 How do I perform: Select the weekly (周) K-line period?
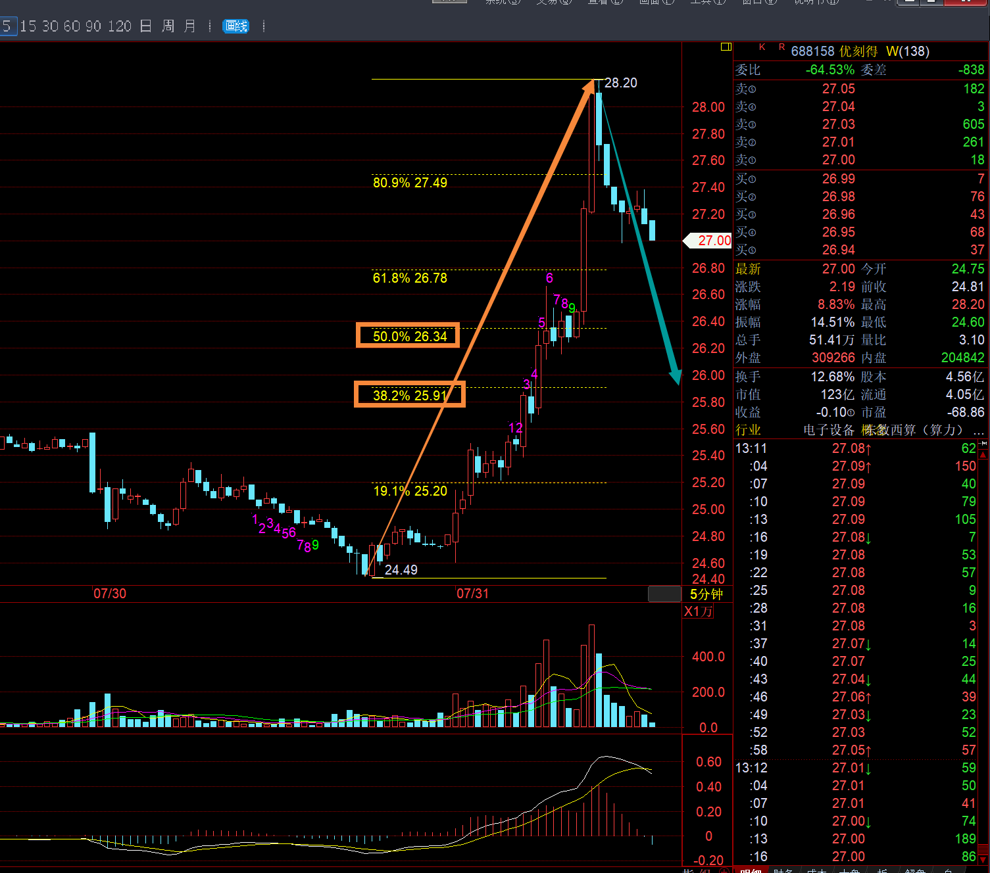168,26
